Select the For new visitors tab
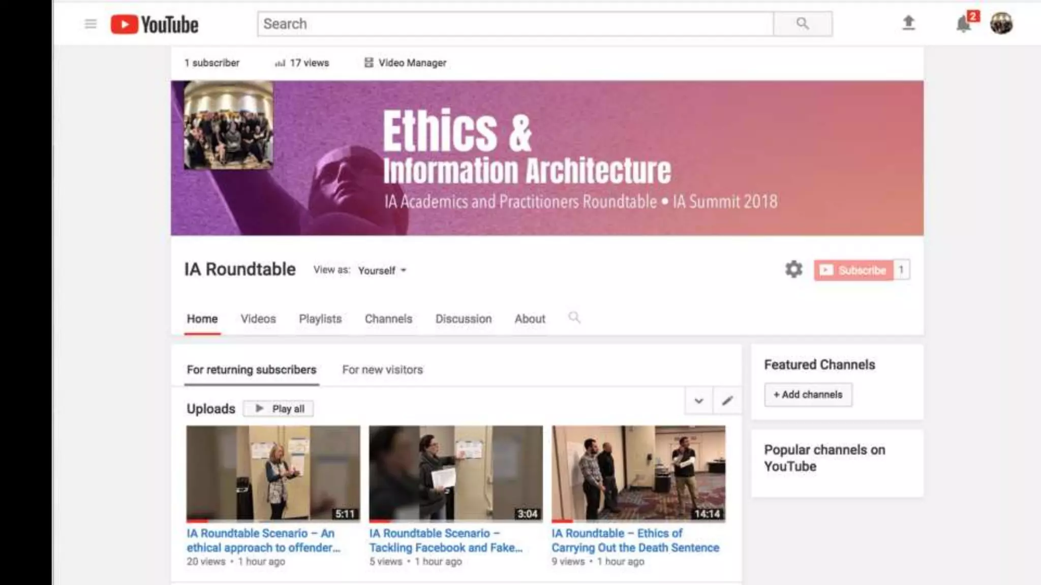The height and width of the screenshot is (585, 1041). click(382, 370)
